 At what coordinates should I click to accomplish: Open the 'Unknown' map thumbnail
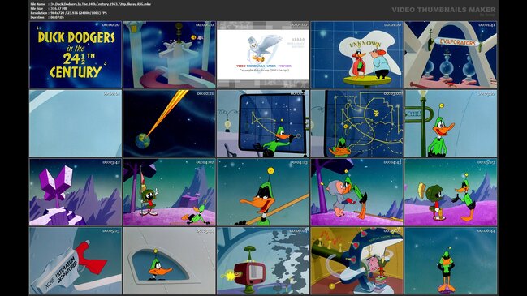coord(356,54)
